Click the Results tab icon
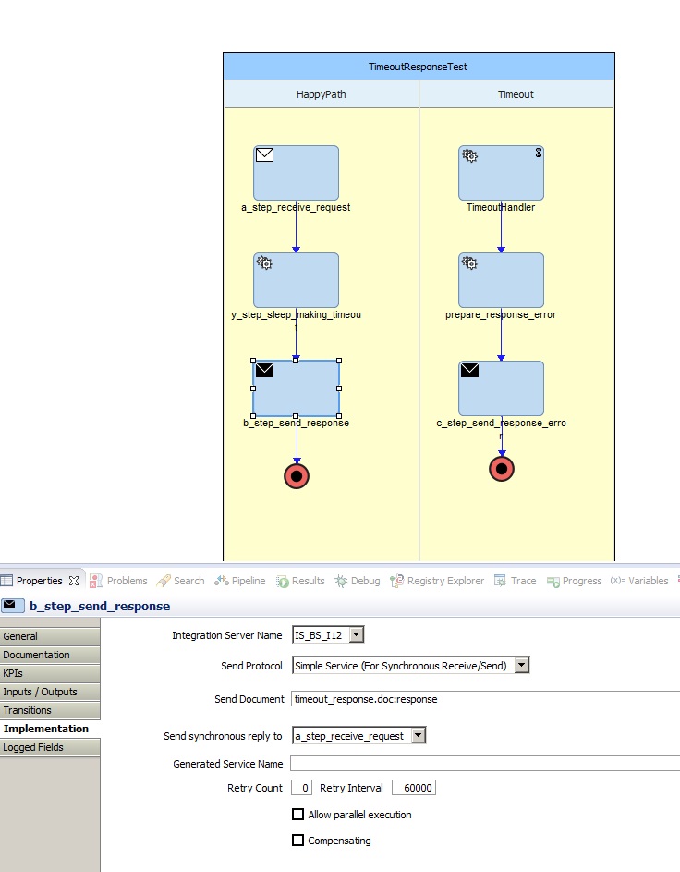The width and height of the screenshot is (680, 872). click(282, 581)
